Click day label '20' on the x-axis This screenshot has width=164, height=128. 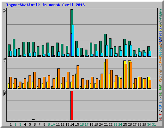pos(101,124)
